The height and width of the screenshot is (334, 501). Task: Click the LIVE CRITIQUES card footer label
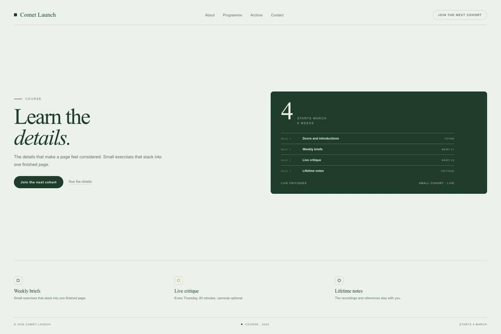(294, 183)
